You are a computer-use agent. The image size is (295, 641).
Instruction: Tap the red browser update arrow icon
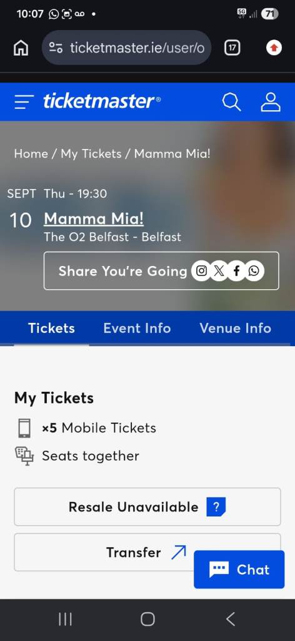coord(274,48)
